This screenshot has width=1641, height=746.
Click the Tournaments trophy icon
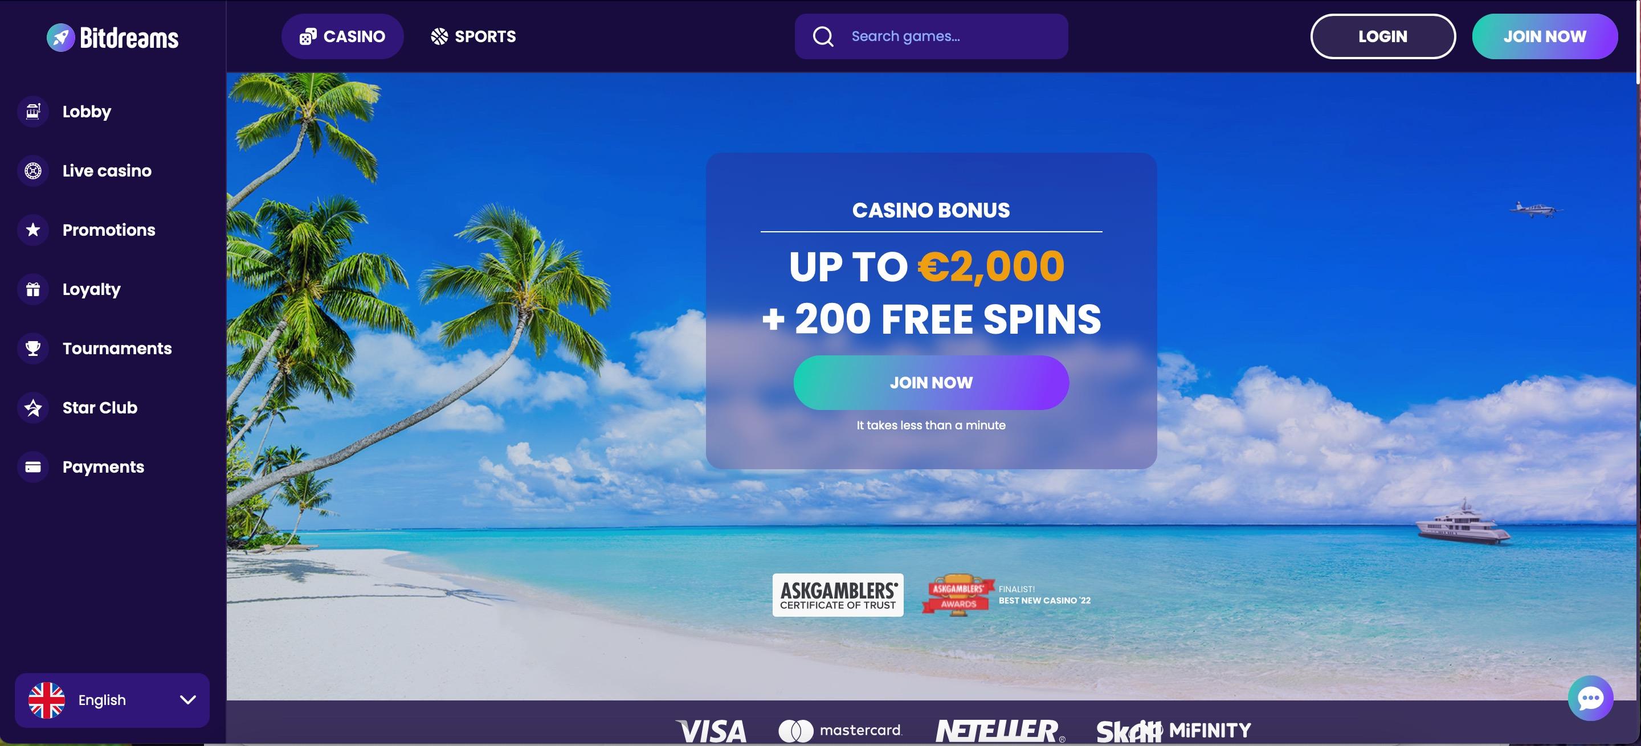coord(33,349)
